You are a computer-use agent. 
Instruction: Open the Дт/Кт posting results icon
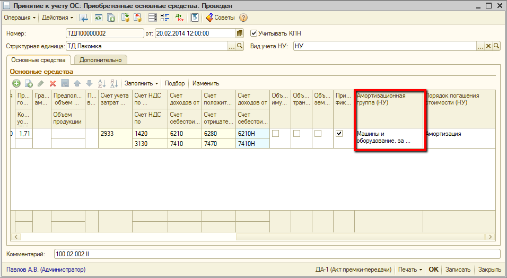[x=180, y=18]
